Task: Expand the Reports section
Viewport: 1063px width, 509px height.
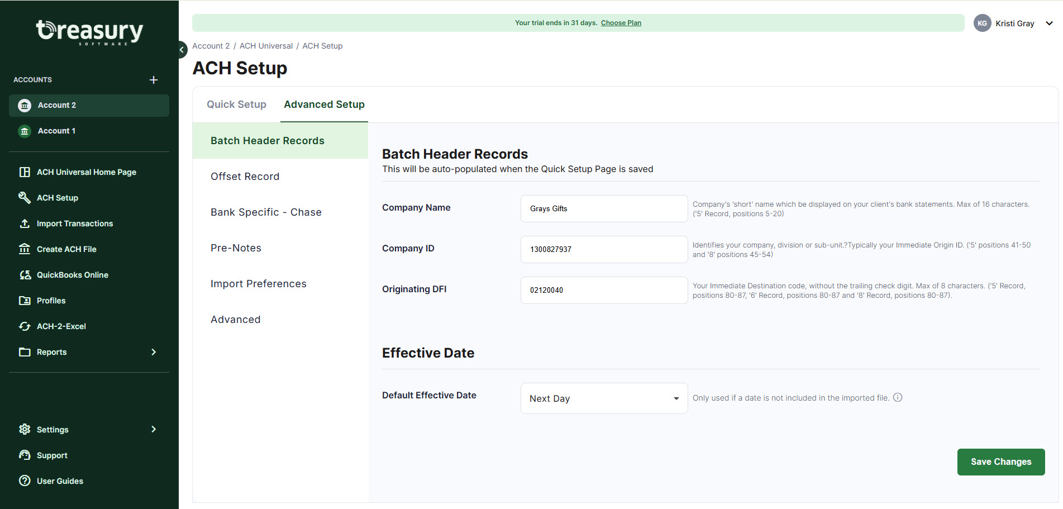Action: click(154, 352)
